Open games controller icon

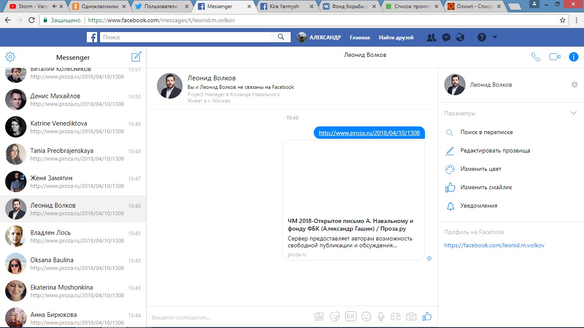coord(395,316)
